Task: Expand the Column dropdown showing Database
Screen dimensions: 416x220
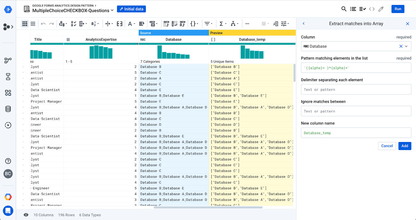Action: (406, 46)
